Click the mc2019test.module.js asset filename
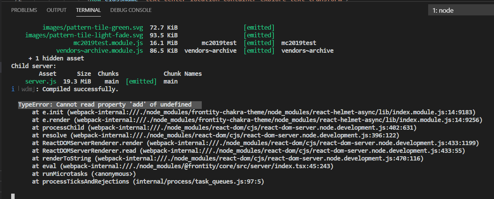The image size is (494, 199). pyautogui.click(x=108, y=43)
